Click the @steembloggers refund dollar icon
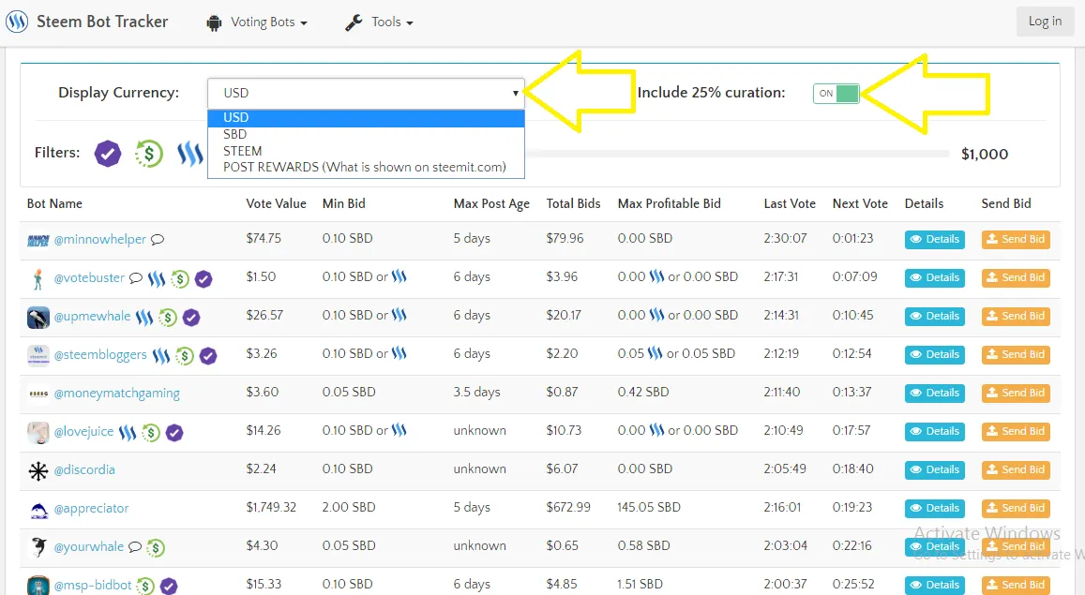The width and height of the screenshot is (1085, 595). point(185,356)
